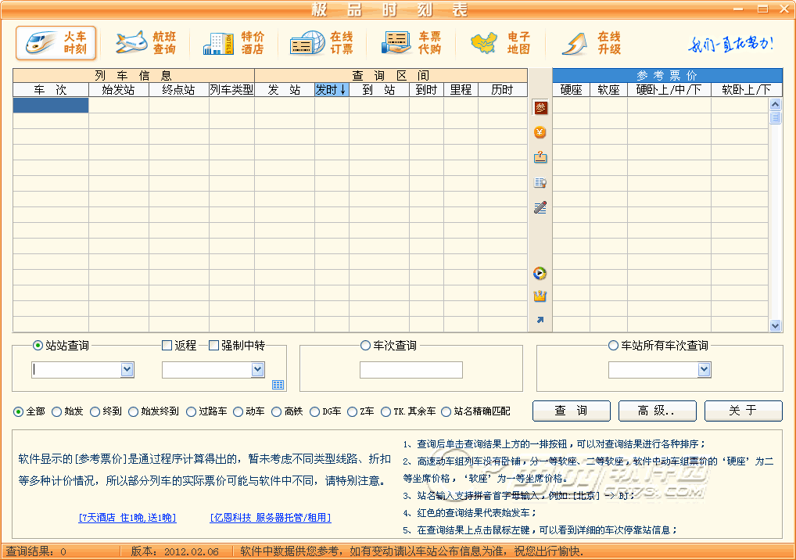Click the small blue arrow icon
The height and width of the screenshot is (560, 796).
tap(540, 320)
